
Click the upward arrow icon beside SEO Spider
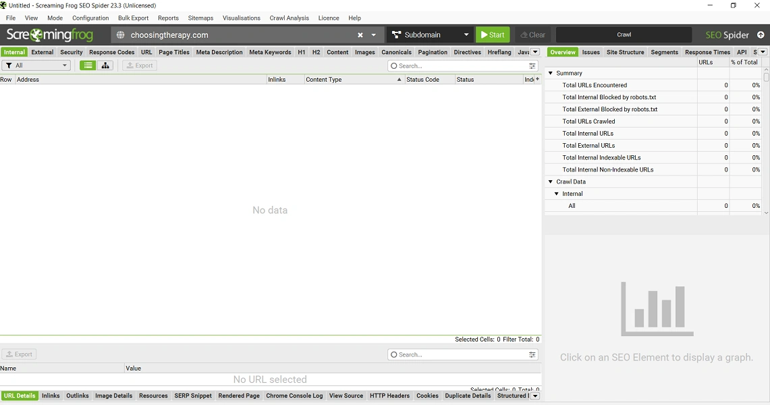[x=761, y=35]
